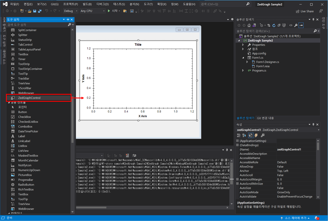The height and width of the screenshot is (221, 328).
Task: Select ZedGraphControl in toolbox
Action: (x=39, y=98)
